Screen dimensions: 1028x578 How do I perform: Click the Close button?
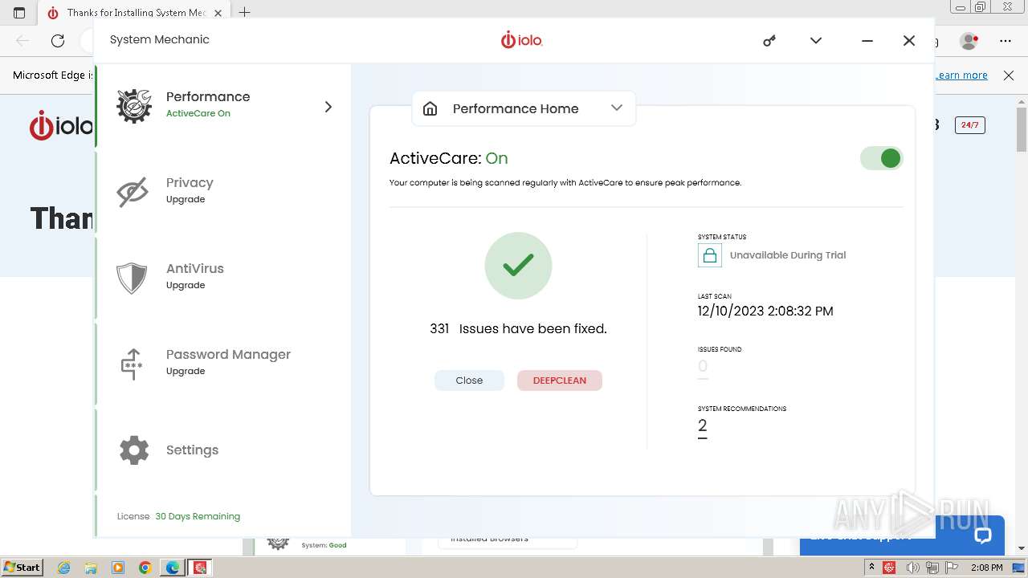(x=469, y=381)
